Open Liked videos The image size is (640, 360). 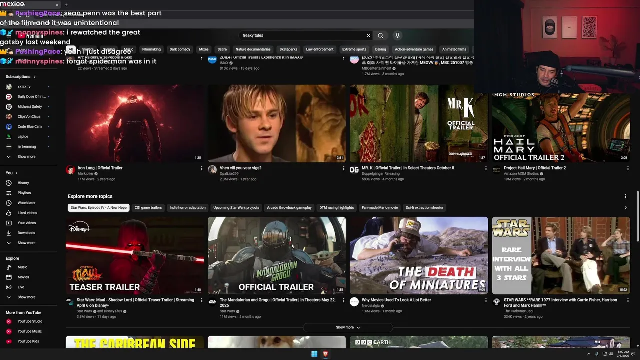pyautogui.click(x=27, y=213)
